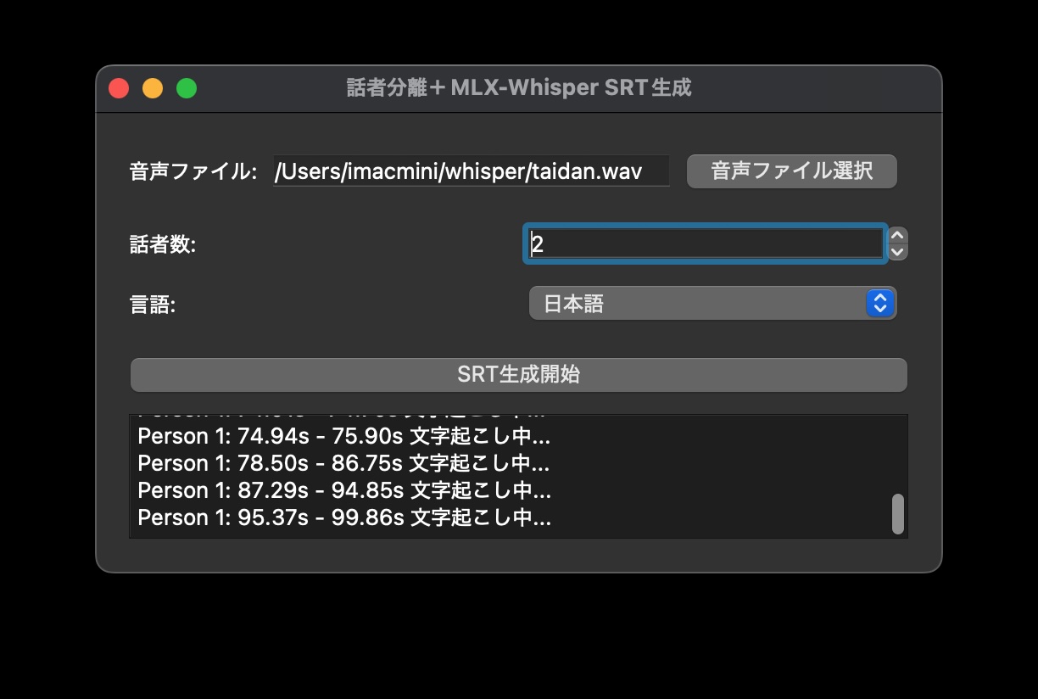Screen dimensions: 1038x699
Task: Click the log area scrollbar thumb
Action: click(x=898, y=514)
